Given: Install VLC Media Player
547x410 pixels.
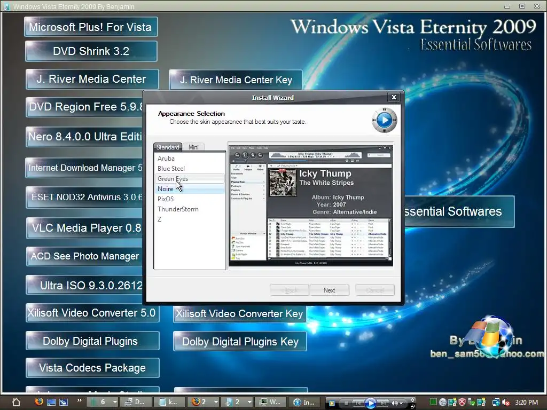Looking at the screenshot, I should tap(84, 228).
